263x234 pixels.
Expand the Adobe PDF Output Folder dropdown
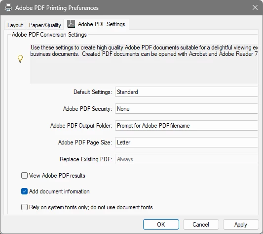[x=187, y=126]
